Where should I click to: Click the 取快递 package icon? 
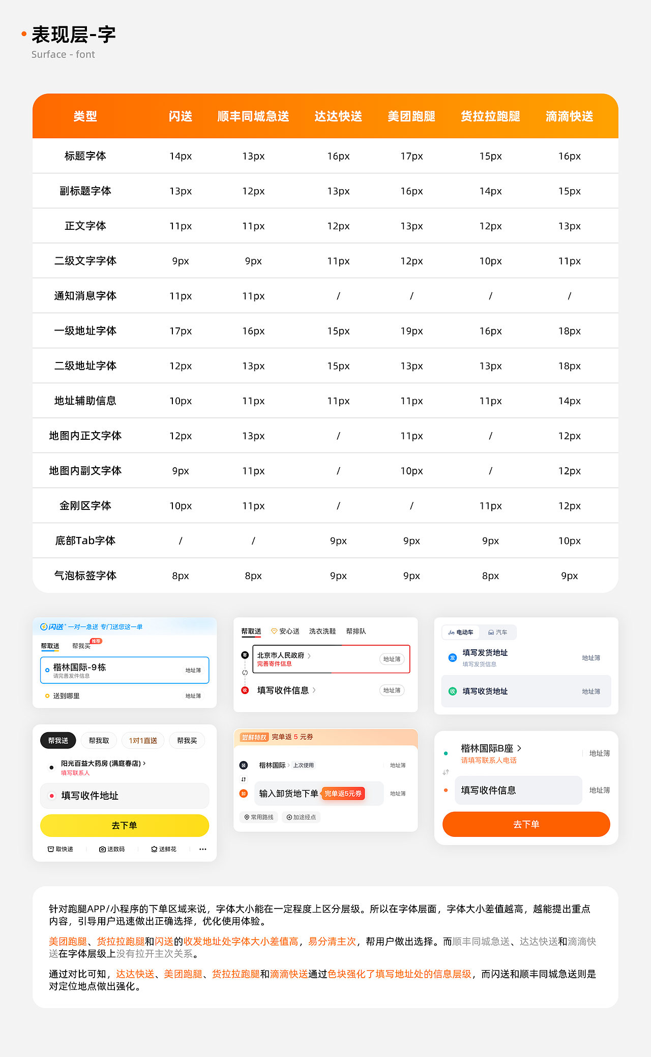pos(50,849)
